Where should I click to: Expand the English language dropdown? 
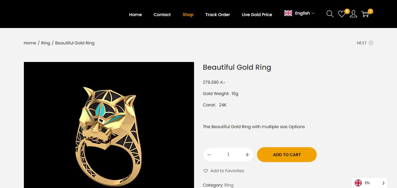coord(304,13)
